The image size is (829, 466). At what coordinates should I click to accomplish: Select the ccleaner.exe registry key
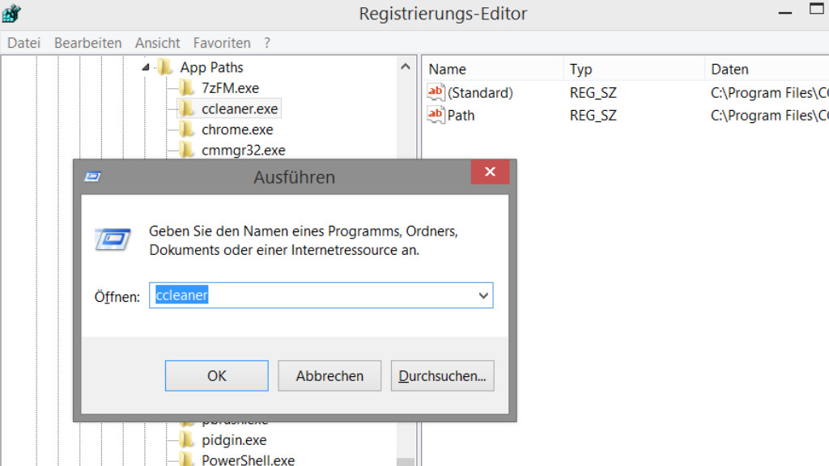(240, 108)
